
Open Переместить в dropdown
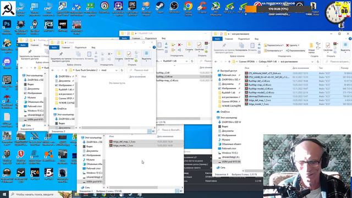click(x=274, y=45)
